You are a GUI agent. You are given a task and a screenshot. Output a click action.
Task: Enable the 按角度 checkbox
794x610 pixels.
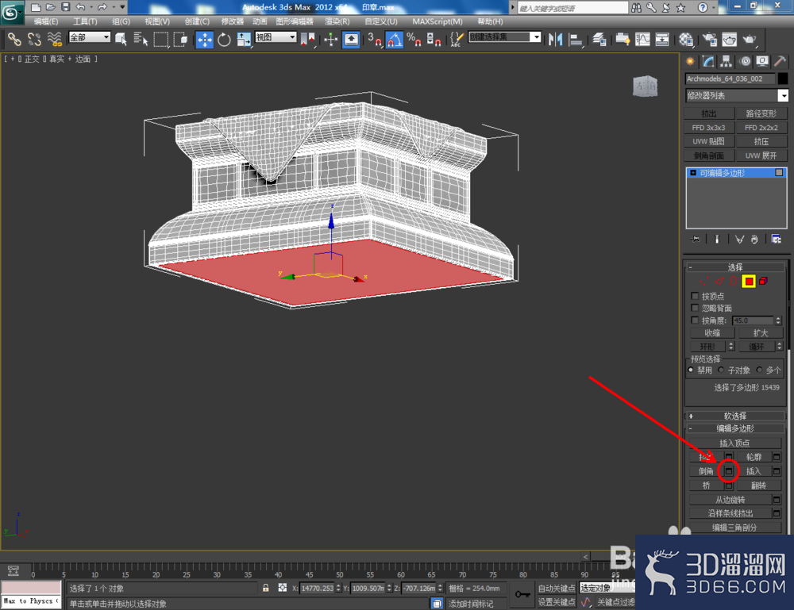[x=695, y=320]
